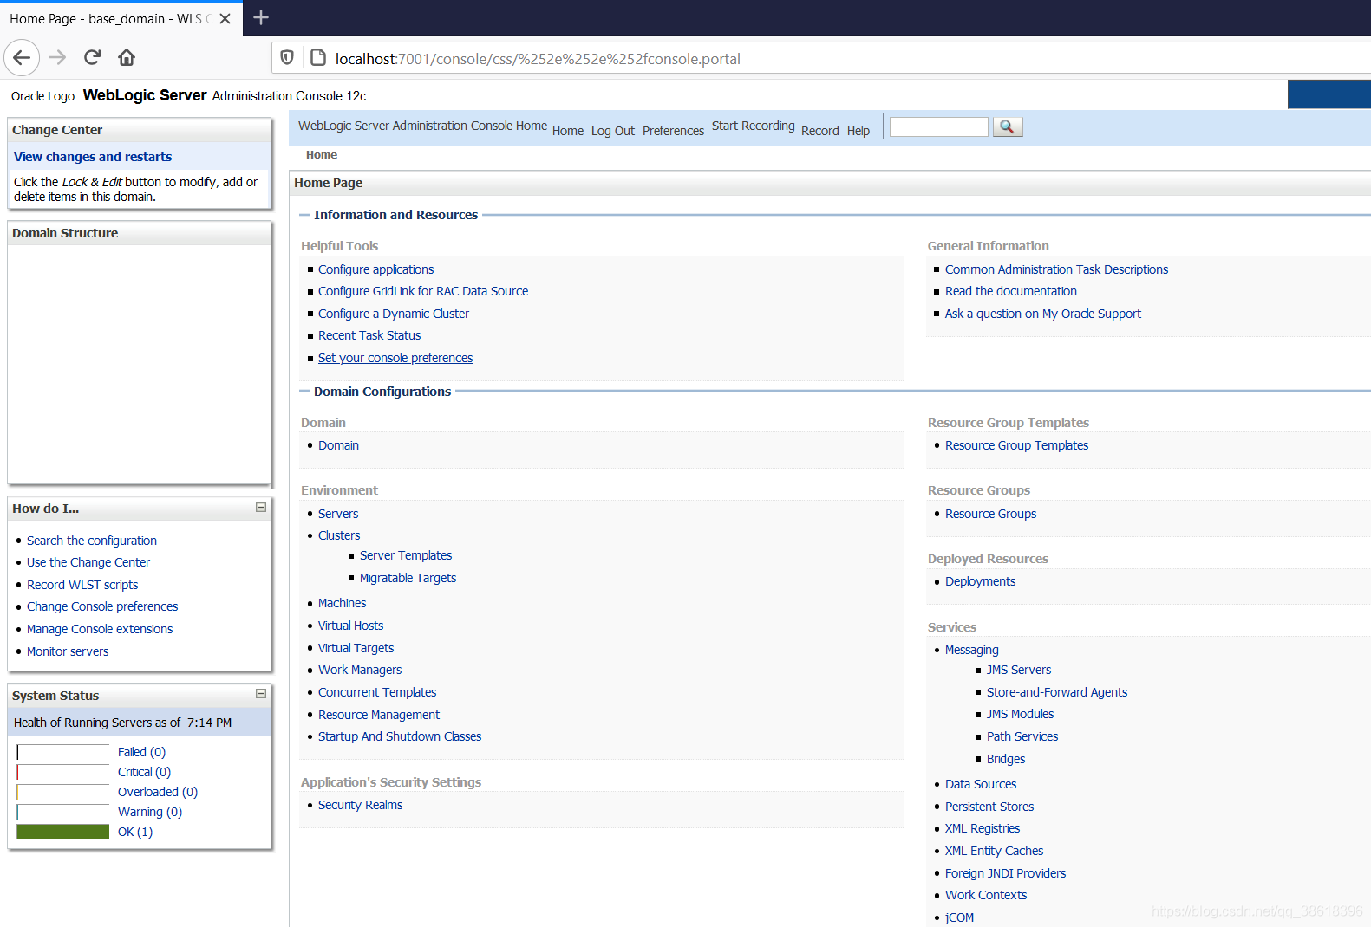The height and width of the screenshot is (927, 1371).
Task: Open the Virtual Hosts link
Action: tap(350, 626)
